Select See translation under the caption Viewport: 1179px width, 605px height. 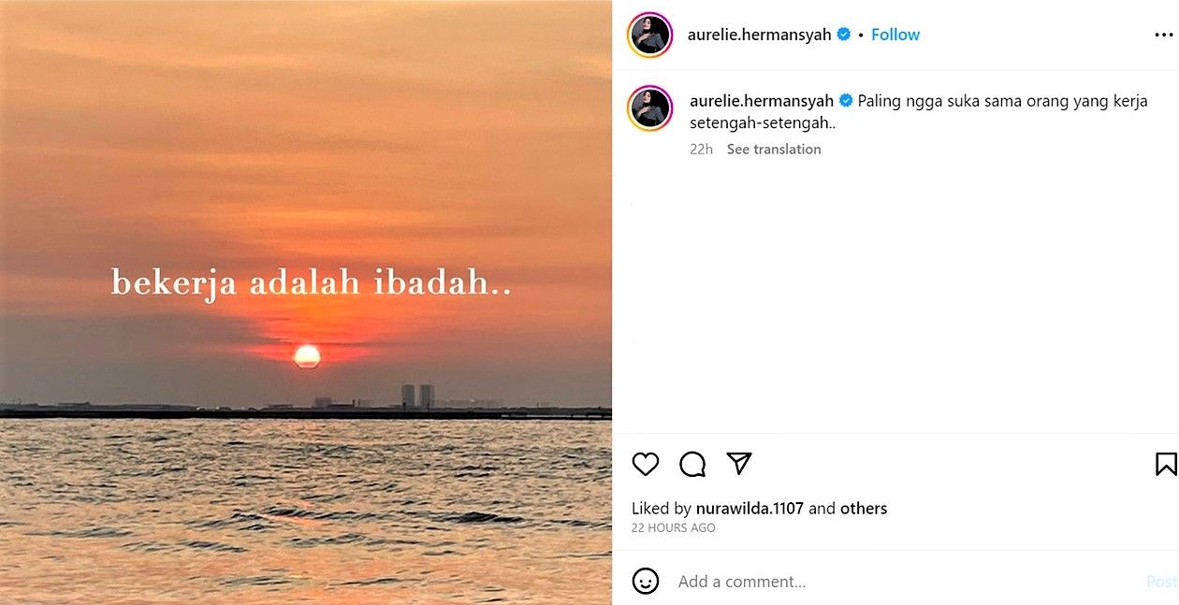click(x=774, y=149)
